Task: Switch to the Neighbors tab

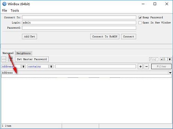Action: [24, 53]
